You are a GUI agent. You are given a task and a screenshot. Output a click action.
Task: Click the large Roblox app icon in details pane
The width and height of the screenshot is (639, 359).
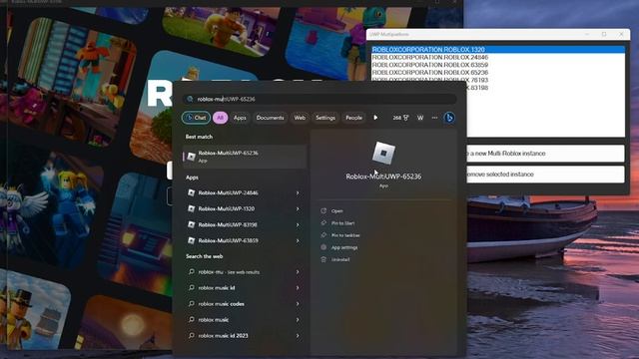click(x=383, y=153)
